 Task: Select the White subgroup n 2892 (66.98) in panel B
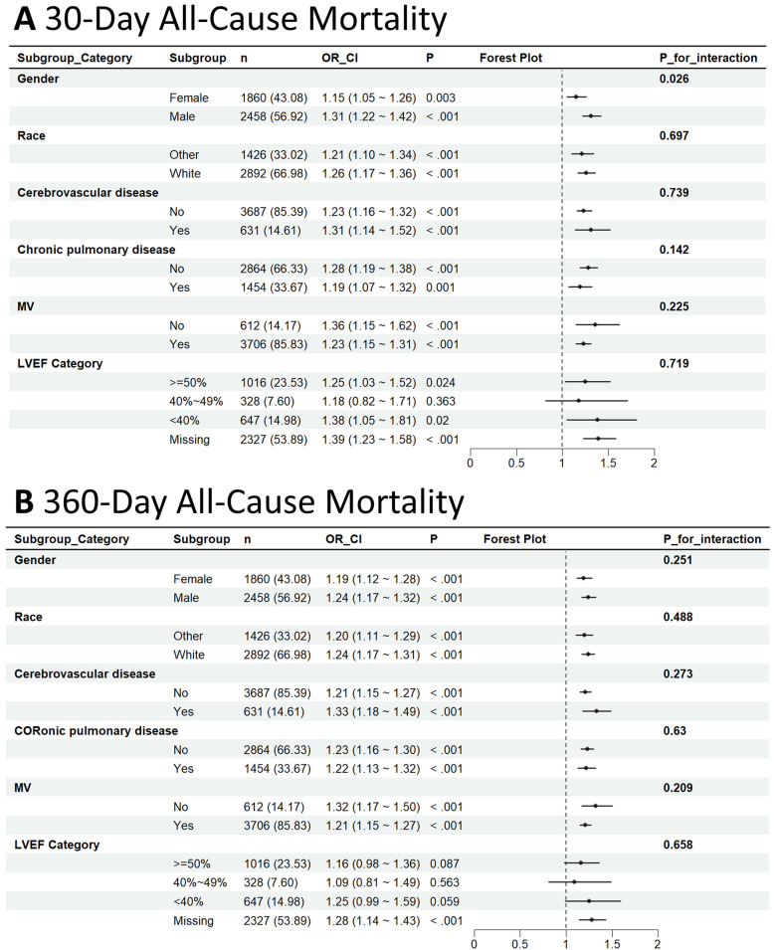278,655
